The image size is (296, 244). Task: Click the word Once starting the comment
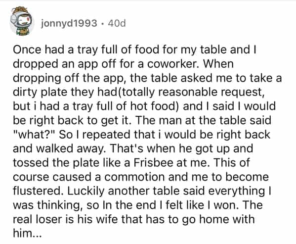click(27, 49)
